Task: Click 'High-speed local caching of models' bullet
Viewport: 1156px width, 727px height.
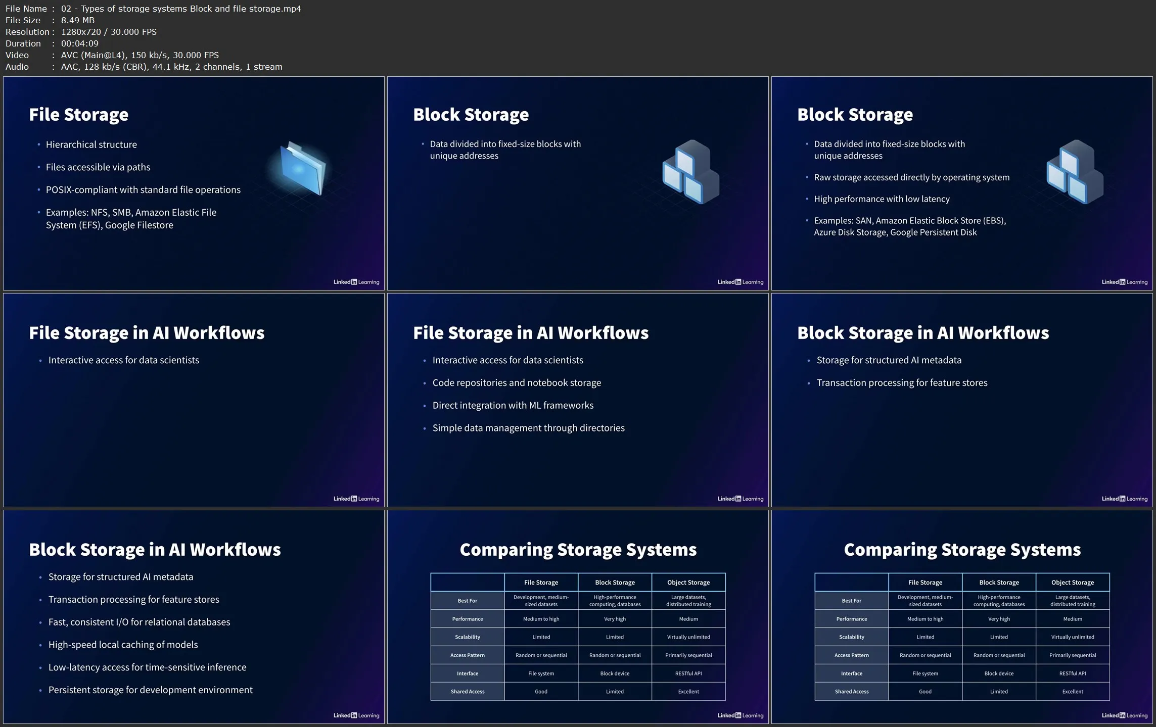Action: tap(123, 645)
